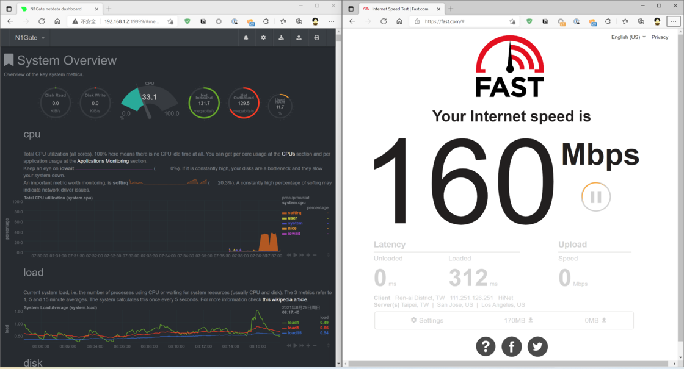Viewport: 684px width, 369px height.
Task: Open the Privacy link on Fast.com
Action: click(660, 37)
